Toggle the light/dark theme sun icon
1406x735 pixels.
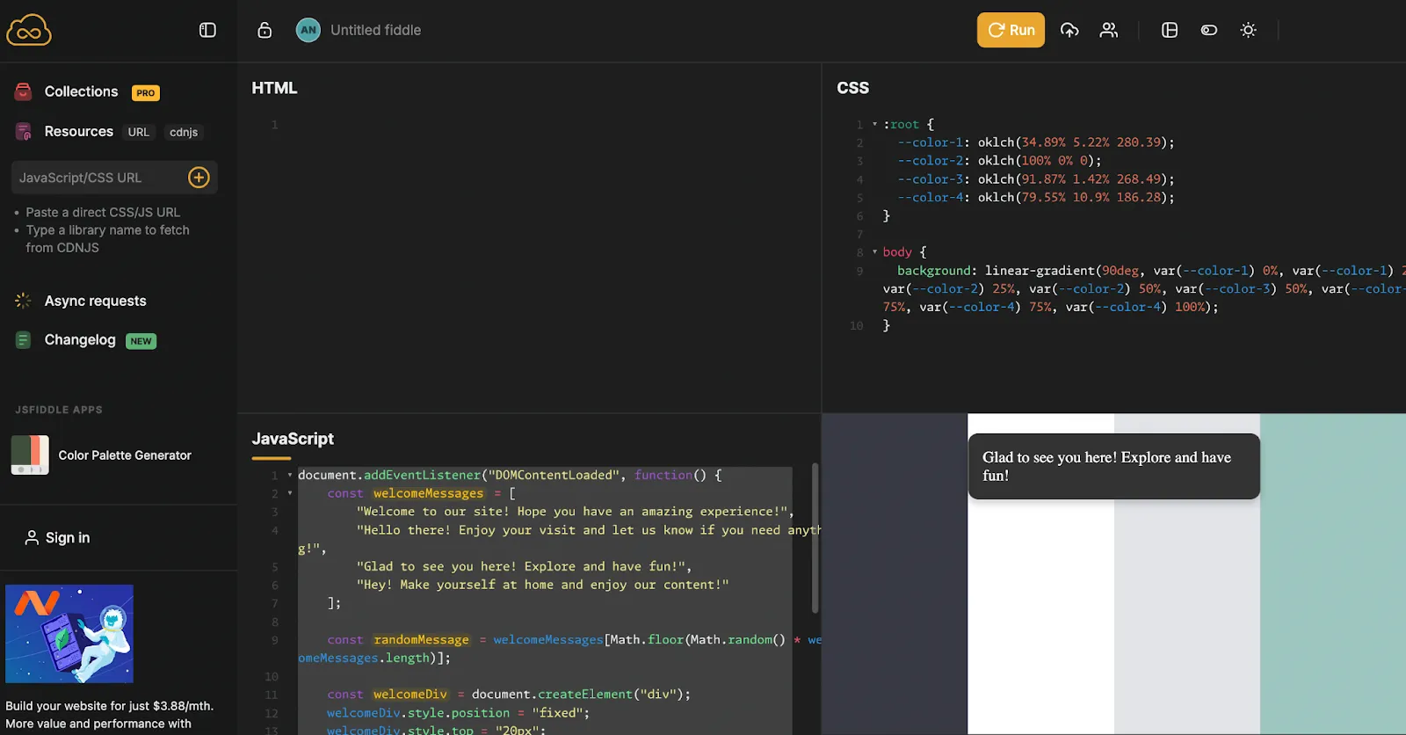coord(1248,30)
